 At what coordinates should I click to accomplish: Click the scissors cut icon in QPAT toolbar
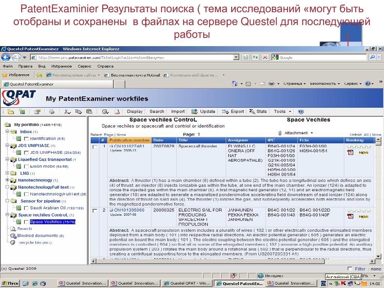point(67,111)
